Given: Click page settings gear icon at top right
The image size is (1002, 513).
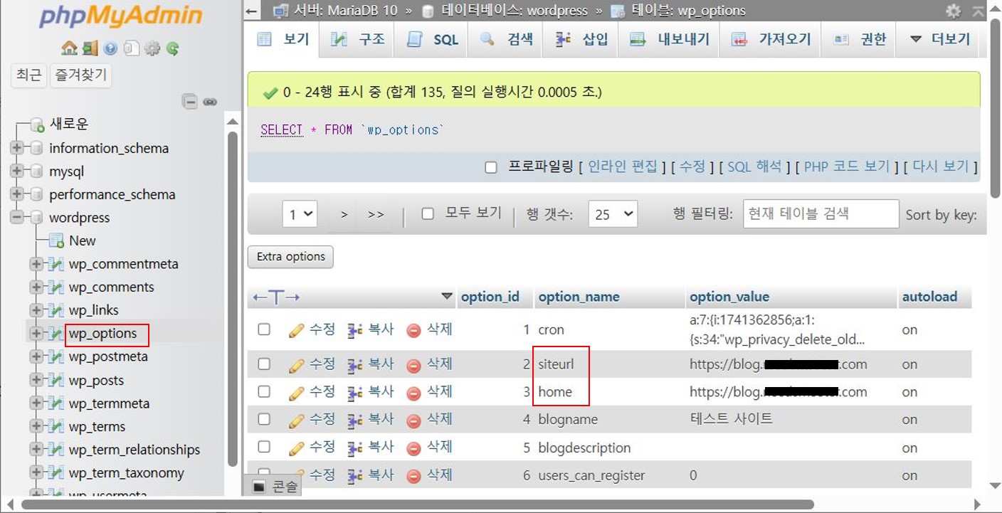Looking at the screenshot, I should [953, 11].
